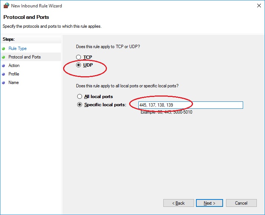
Task: Click the local ports text field
Action: (x=190, y=105)
